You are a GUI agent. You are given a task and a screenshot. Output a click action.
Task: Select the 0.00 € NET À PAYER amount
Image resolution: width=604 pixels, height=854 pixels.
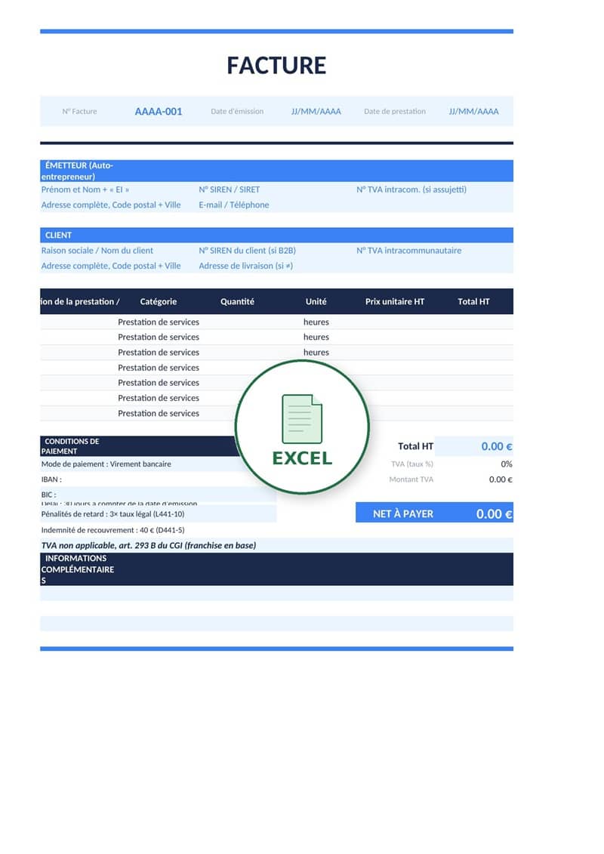click(494, 513)
